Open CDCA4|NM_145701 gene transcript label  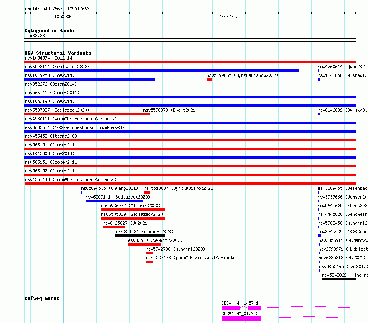pyautogui.click(x=240, y=303)
